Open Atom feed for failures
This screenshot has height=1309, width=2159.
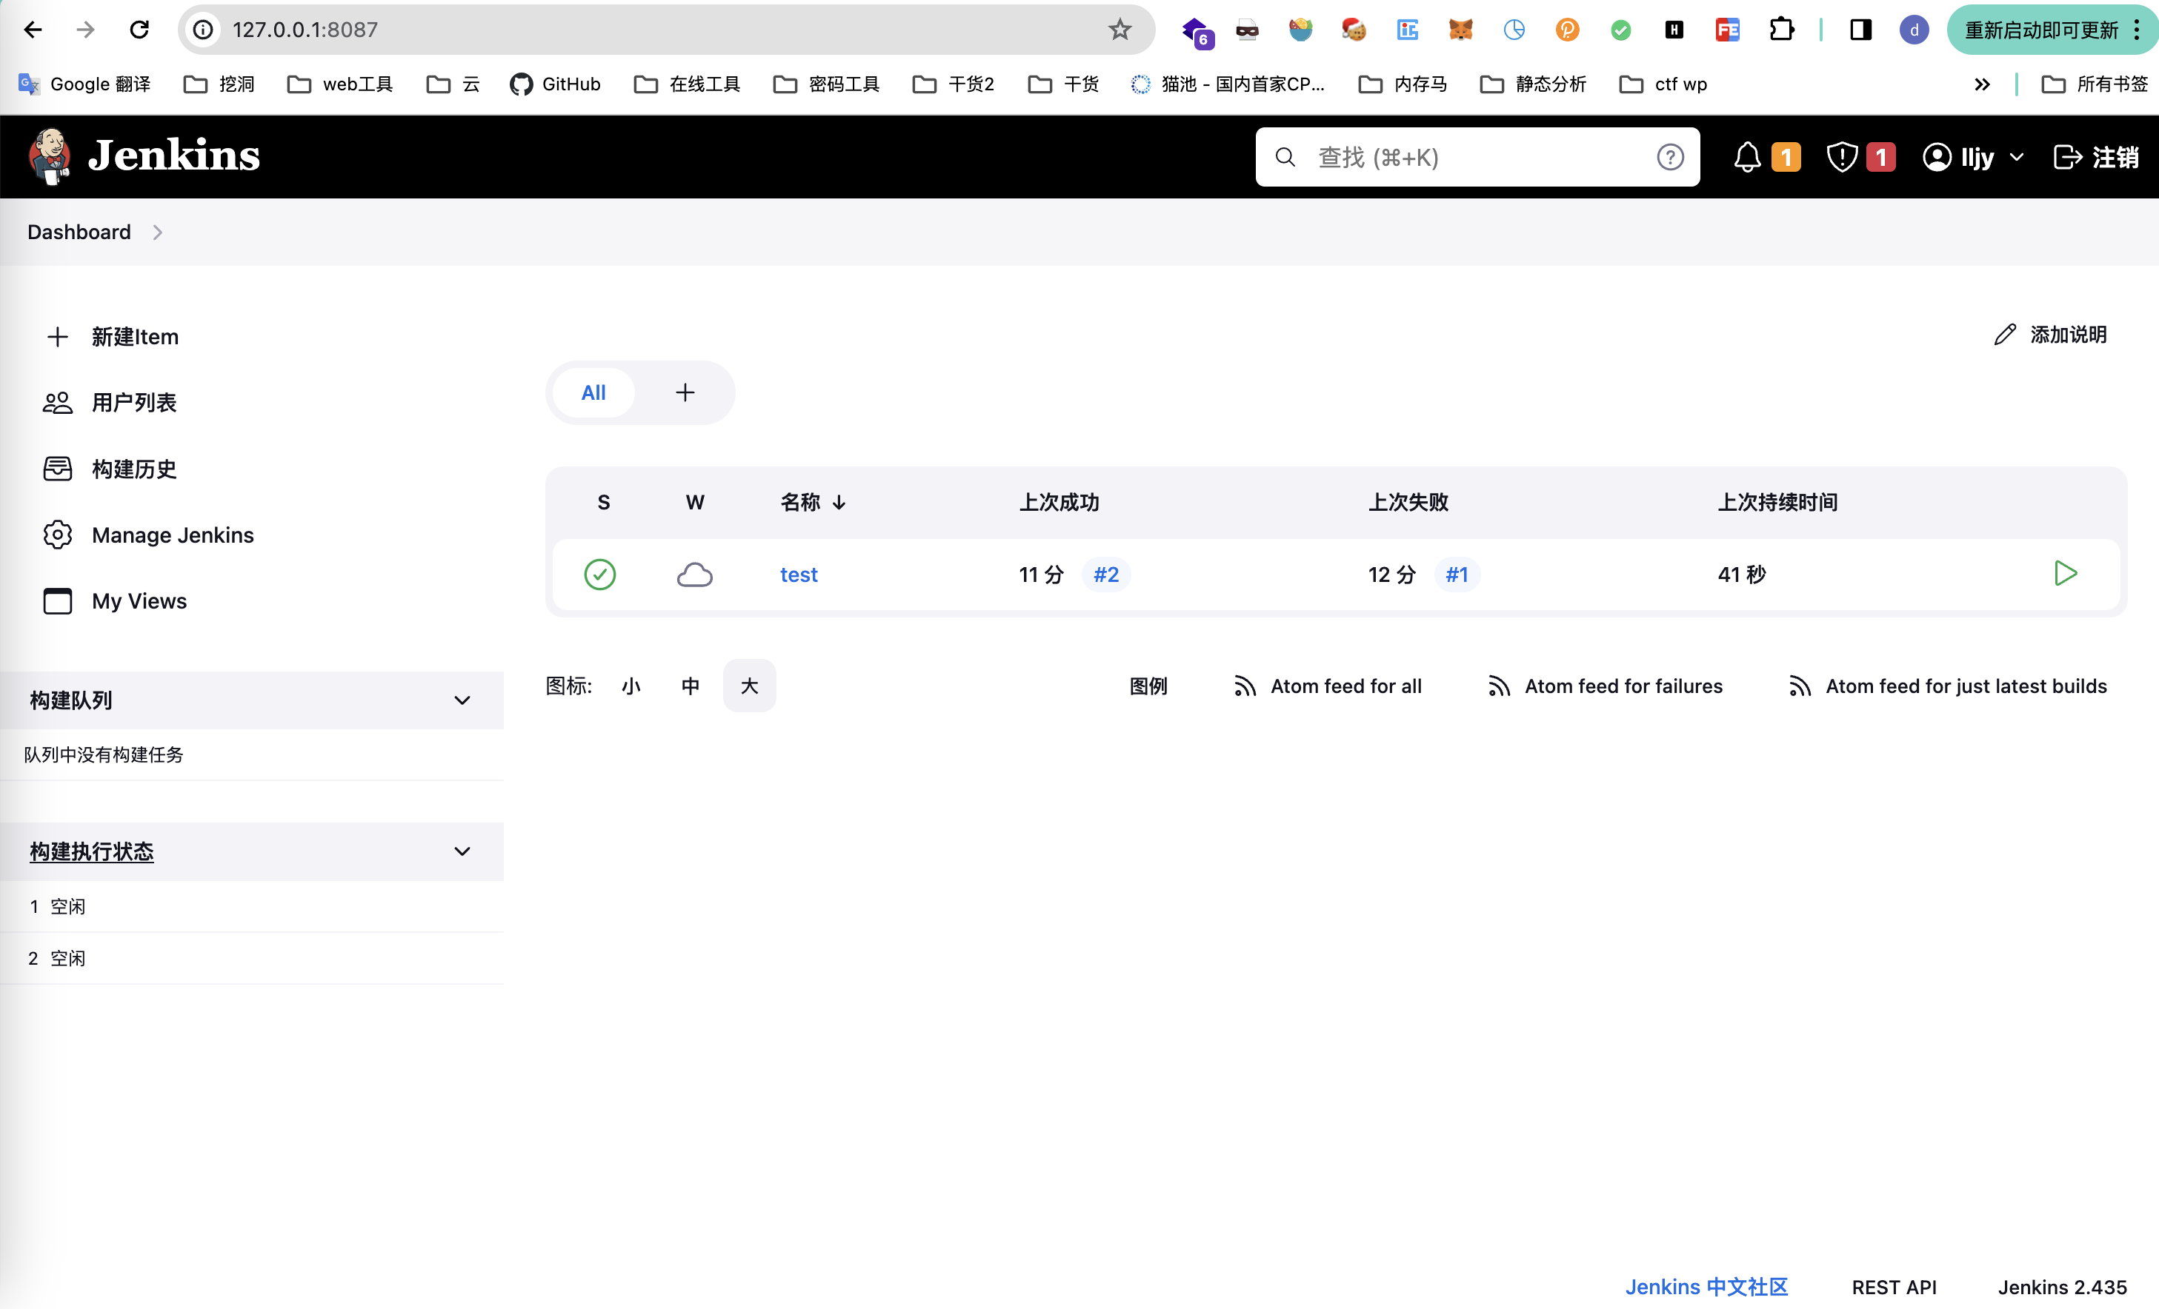pos(1606,686)
